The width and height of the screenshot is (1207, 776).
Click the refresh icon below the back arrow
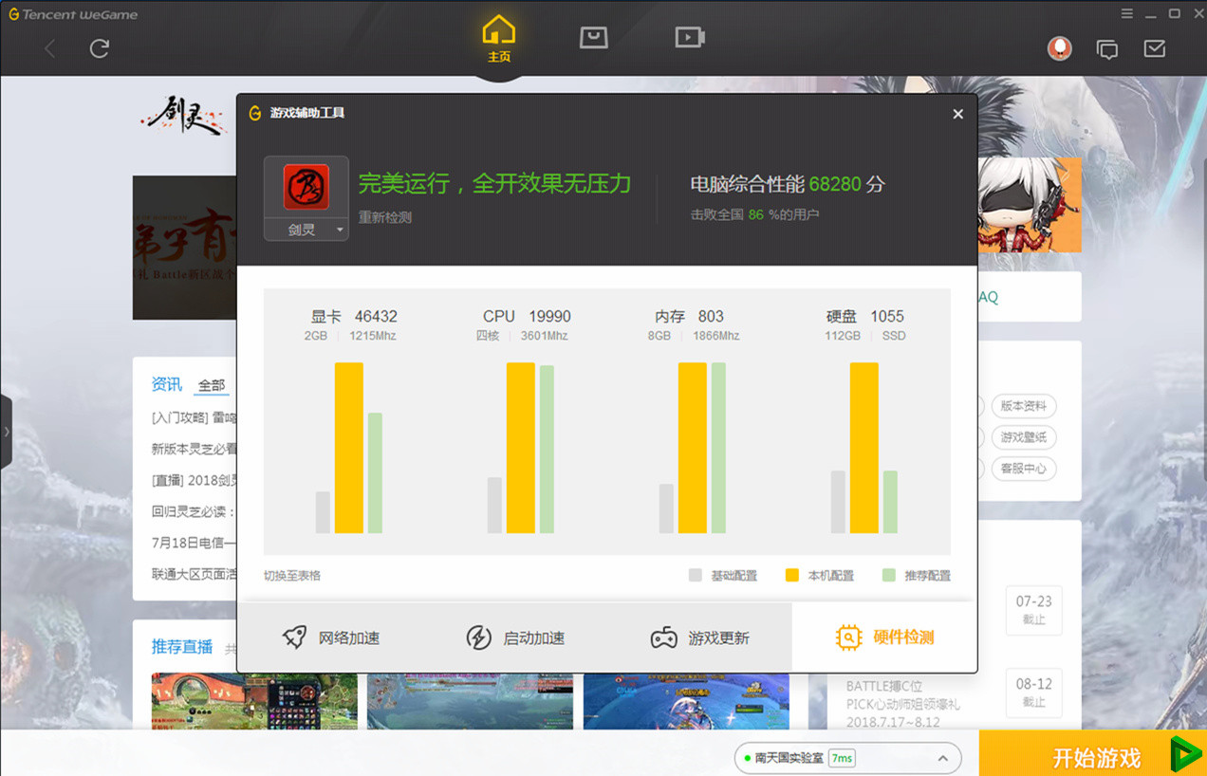pos(99,48)
